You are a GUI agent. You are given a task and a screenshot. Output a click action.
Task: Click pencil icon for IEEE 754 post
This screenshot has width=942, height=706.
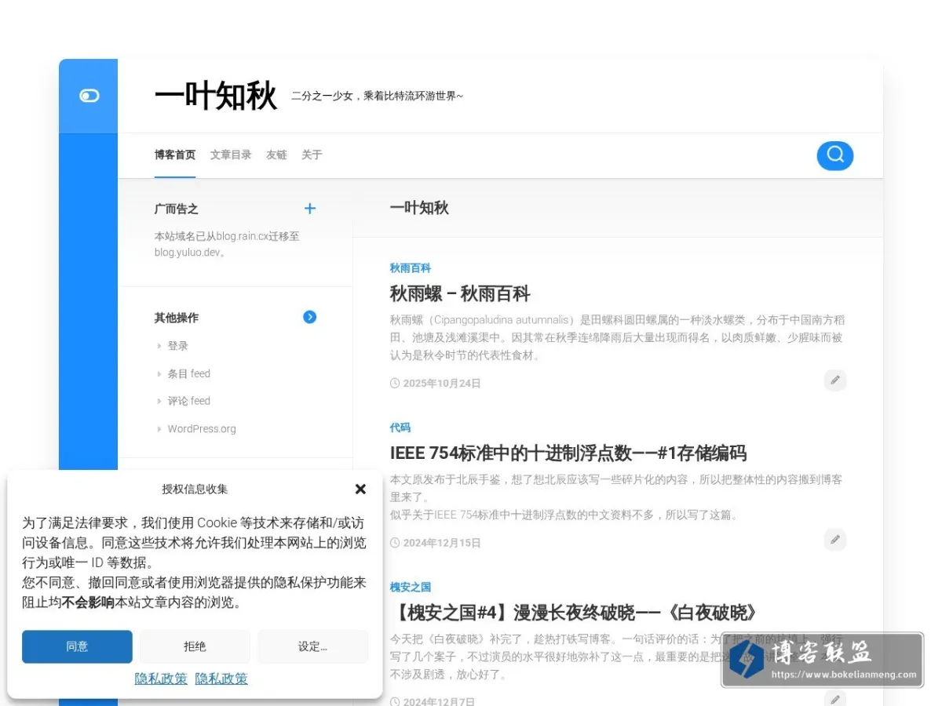[x=835, y=540]
